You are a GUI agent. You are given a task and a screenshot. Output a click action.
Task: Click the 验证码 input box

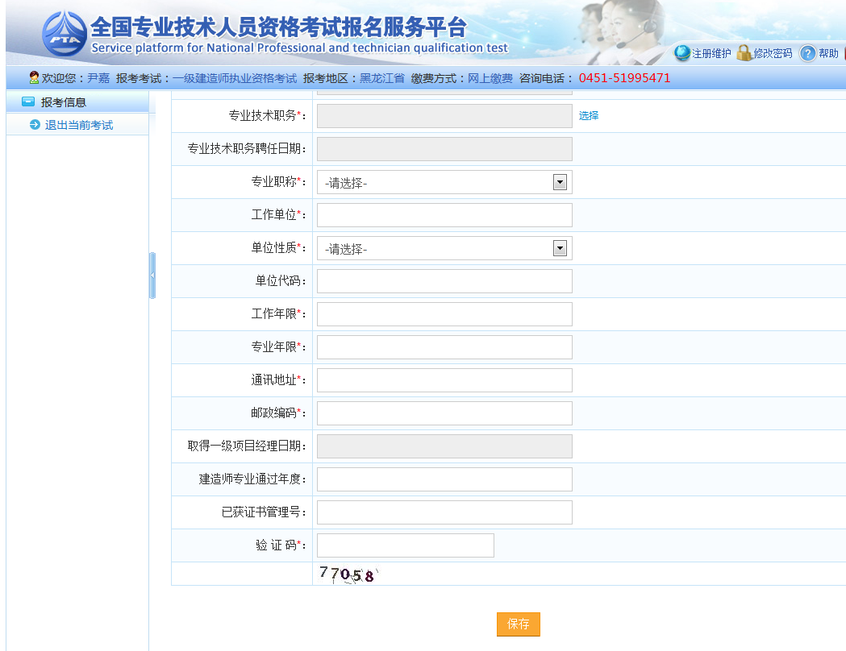(405, 545)
